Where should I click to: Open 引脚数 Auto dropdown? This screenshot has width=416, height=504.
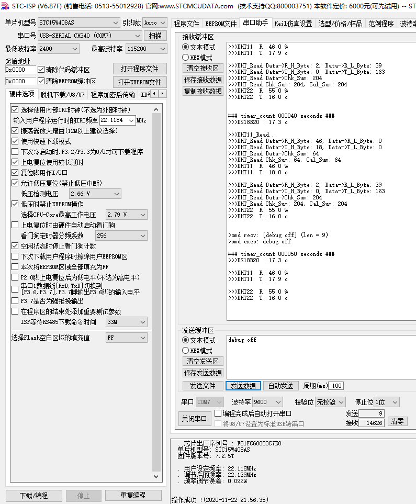coord(155,23)
